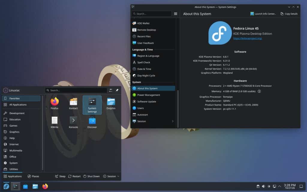
Task: Open Power Management settings
Action: click(153, 95)
